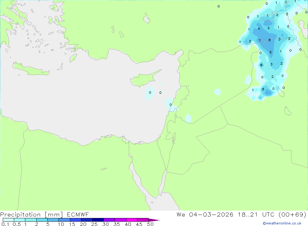Viewport: 308px width, 226px height.
Task: Click the '4' precipitation value on map
Action: tap(259, 29)
